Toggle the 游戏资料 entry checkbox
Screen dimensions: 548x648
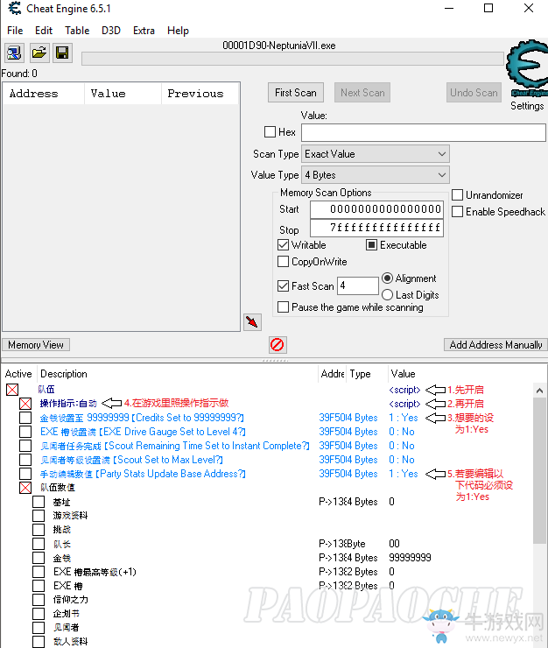39,516
